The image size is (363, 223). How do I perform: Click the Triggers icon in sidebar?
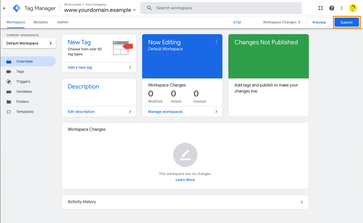point(9,81)
